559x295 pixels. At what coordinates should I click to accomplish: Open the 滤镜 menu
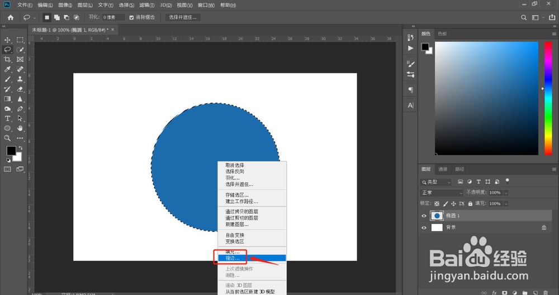[147, 5]
